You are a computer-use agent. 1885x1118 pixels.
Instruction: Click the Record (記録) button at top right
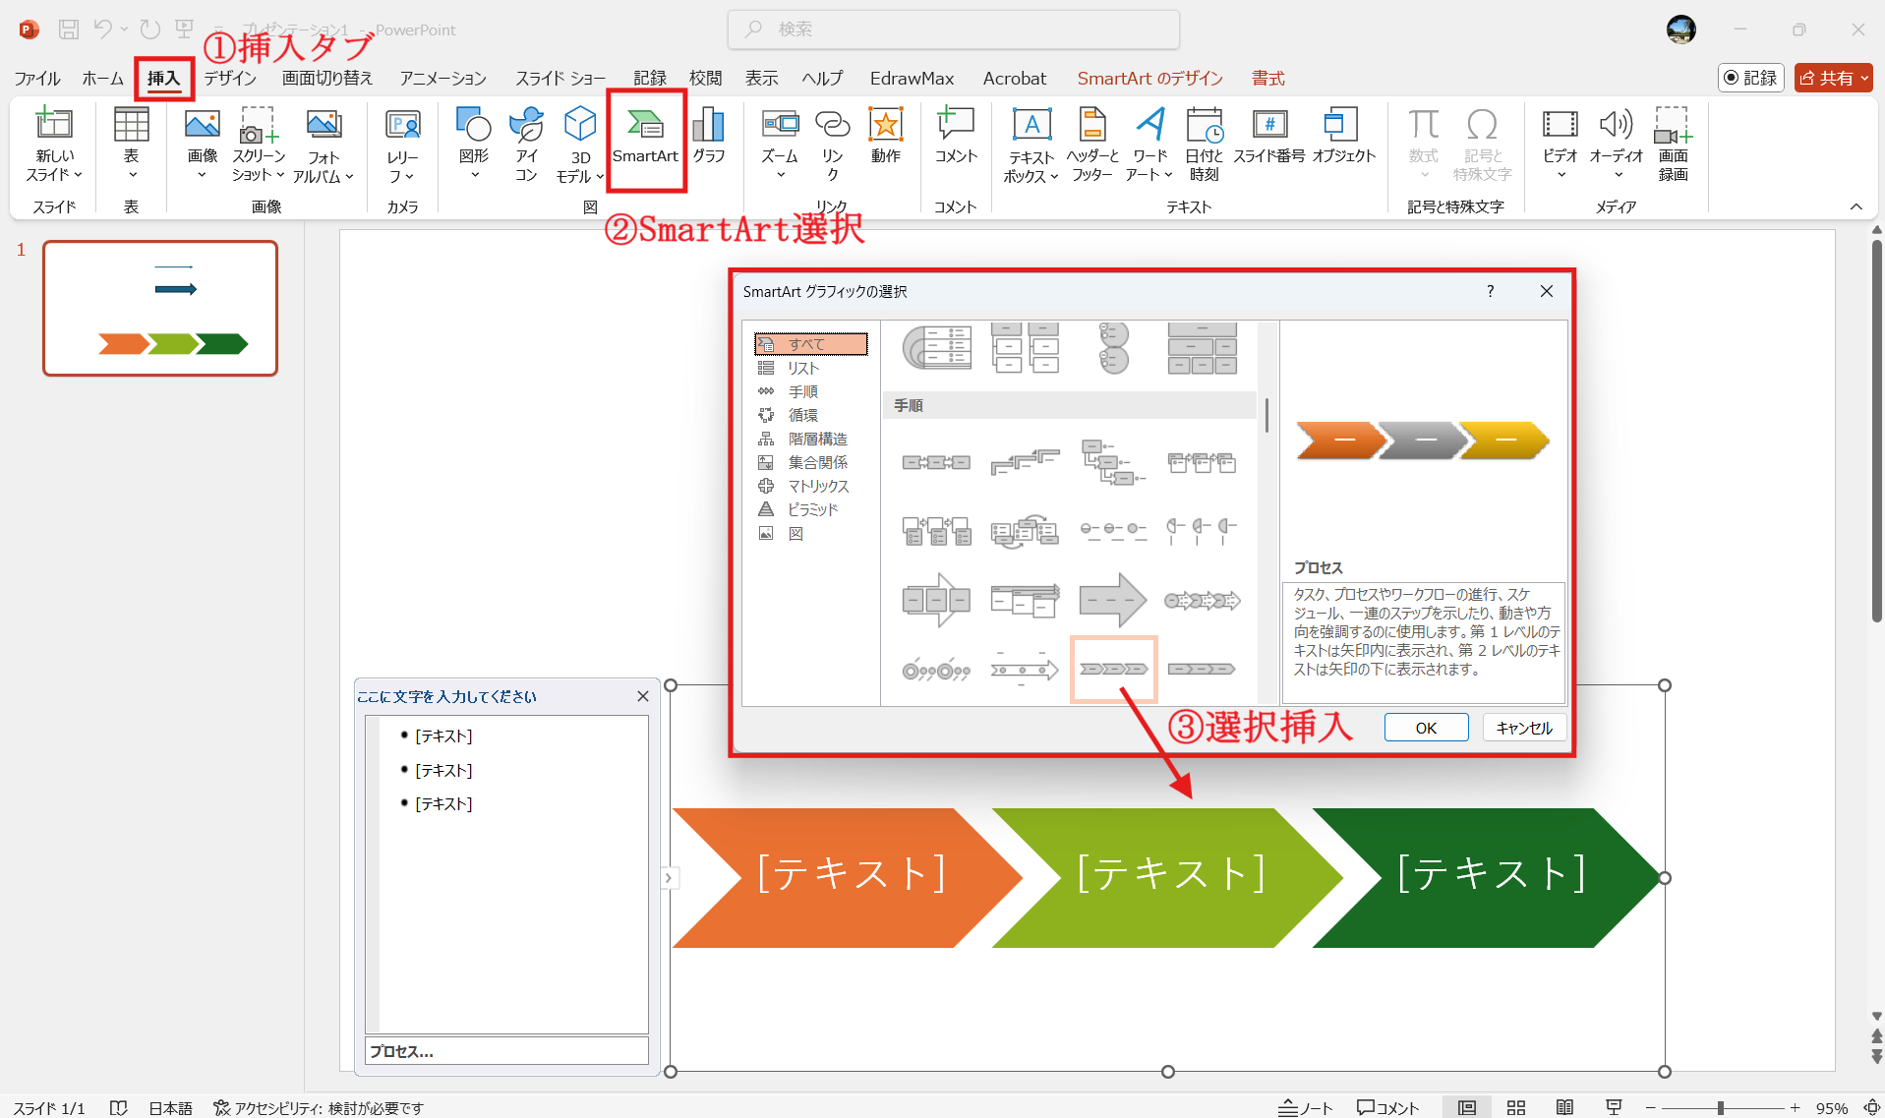click(x=1750, y=78)
